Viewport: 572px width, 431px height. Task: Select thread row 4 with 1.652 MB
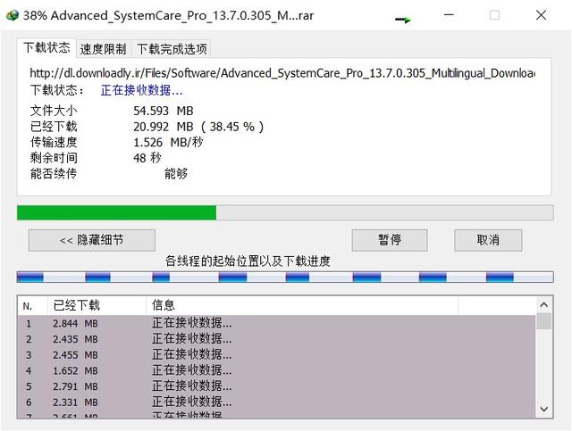276,370
